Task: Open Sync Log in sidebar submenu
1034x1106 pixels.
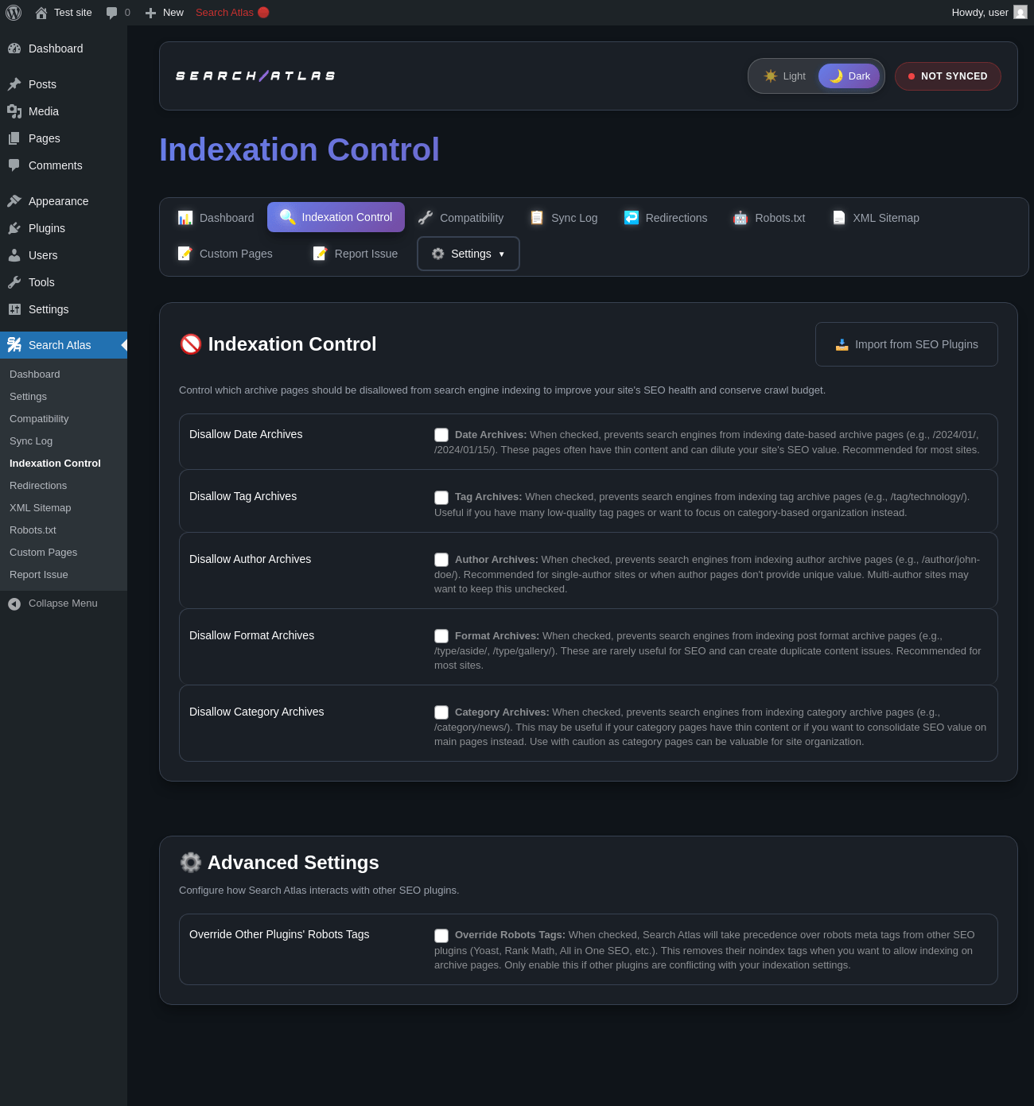Action: (31, 441)
